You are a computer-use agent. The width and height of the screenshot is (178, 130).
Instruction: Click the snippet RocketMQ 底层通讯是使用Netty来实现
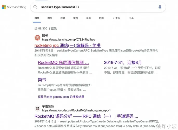[x=65, y=73]
